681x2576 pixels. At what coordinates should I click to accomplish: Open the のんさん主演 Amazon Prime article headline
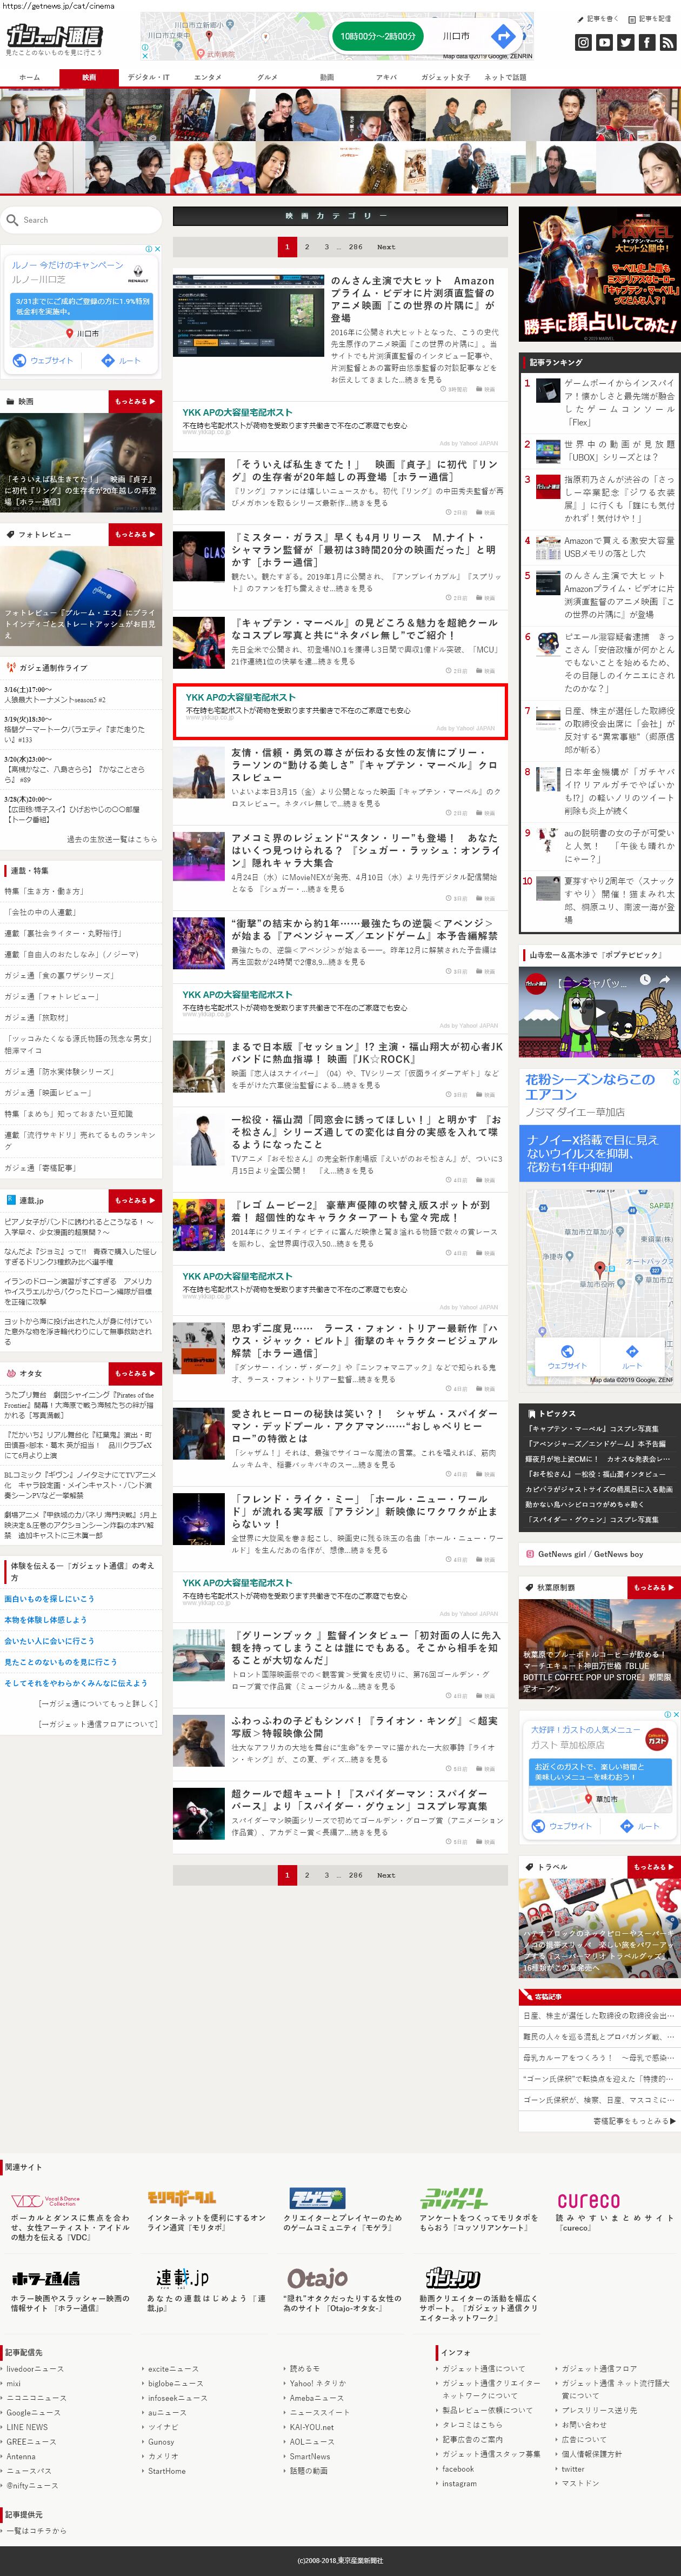(412, 299)
